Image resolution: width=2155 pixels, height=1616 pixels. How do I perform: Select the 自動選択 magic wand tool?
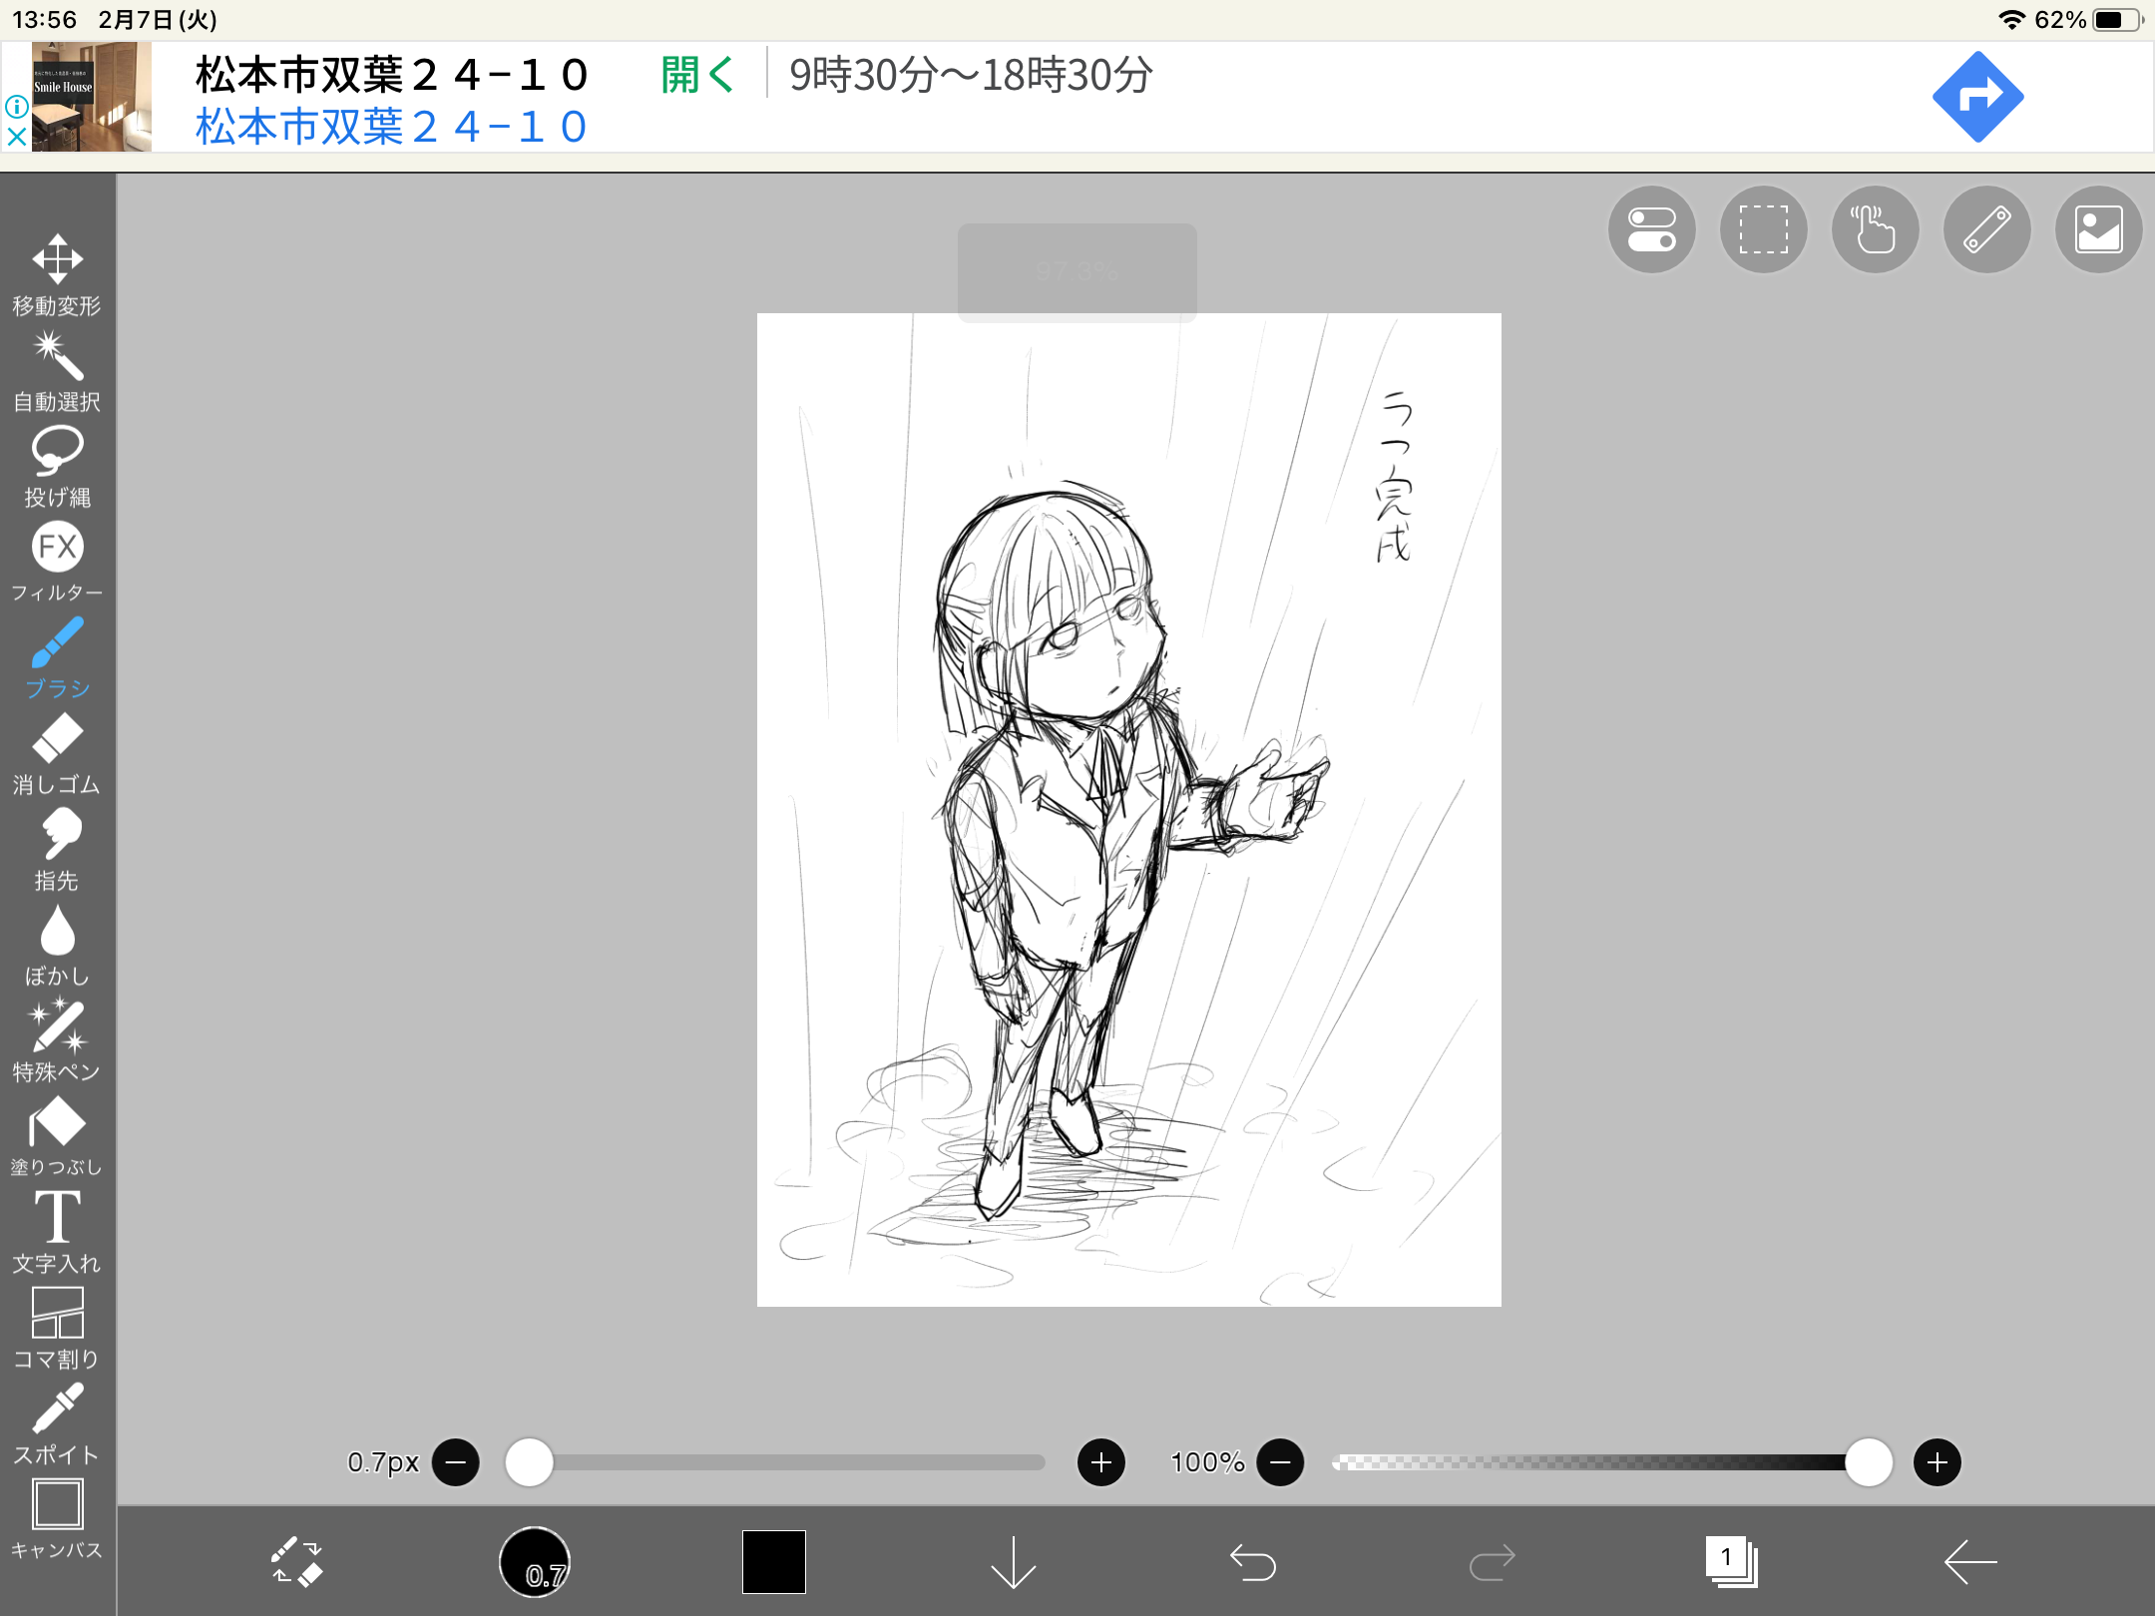pos(57,371)
